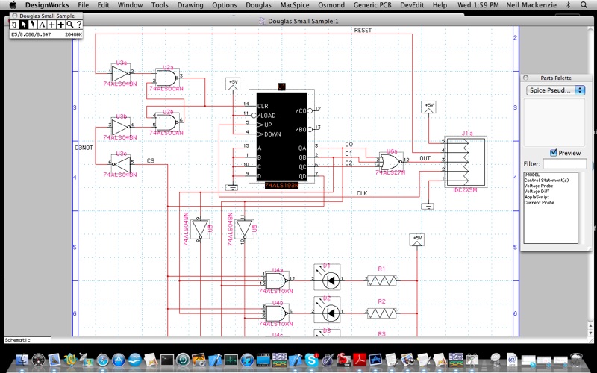Select the U4a 74ALS10AN gate
Image resolution: width=597 pixels, height=373 pixels.
(x=277, y=280)
